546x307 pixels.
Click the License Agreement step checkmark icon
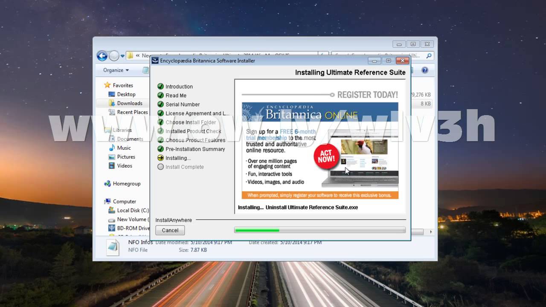(160, 113)
